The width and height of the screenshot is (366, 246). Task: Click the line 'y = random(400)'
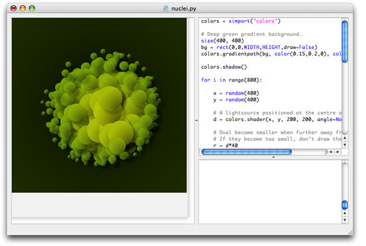236,100
